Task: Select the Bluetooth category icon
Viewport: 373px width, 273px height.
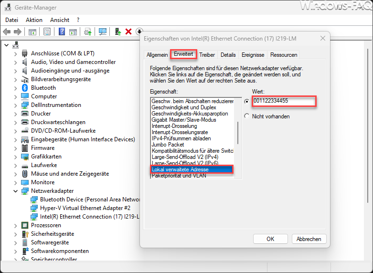Action: [25, 88]
